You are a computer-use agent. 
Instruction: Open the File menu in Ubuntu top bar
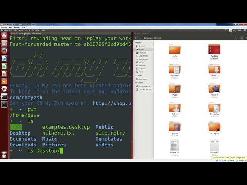10,30
